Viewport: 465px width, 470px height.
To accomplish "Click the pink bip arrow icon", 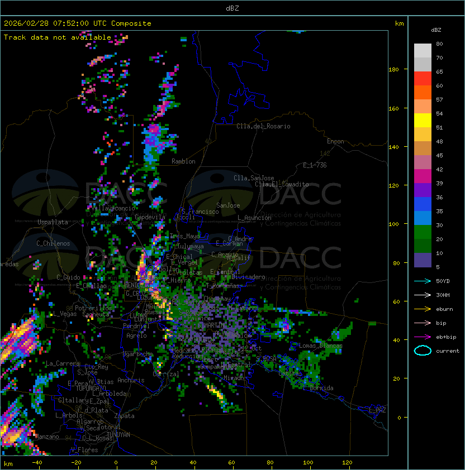I will click(x=423, y=323).
